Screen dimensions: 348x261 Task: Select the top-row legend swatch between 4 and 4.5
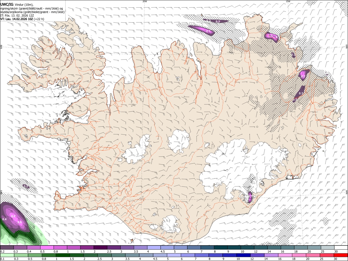154,247
